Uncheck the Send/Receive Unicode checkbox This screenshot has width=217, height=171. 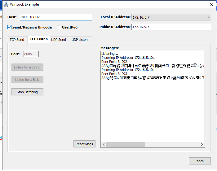[x=10, y=27]
